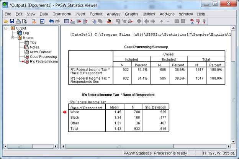This screenshot has width=239, height=159.
Task: Click the Hide item closed-book icon
Action: tap(183, 21)
